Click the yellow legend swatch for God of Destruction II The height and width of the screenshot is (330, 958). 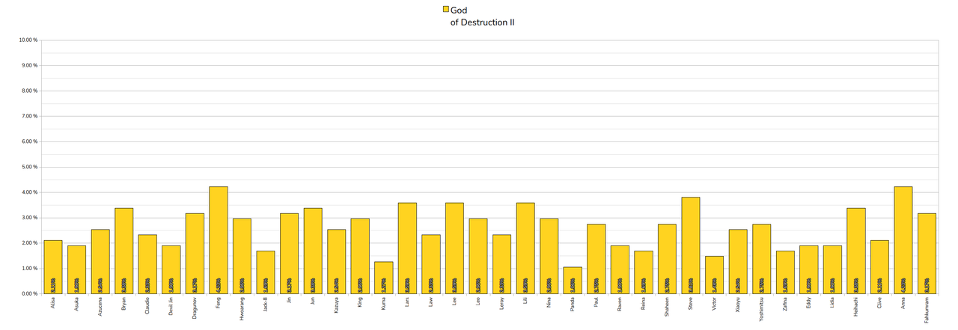click(x=446, y=10)
